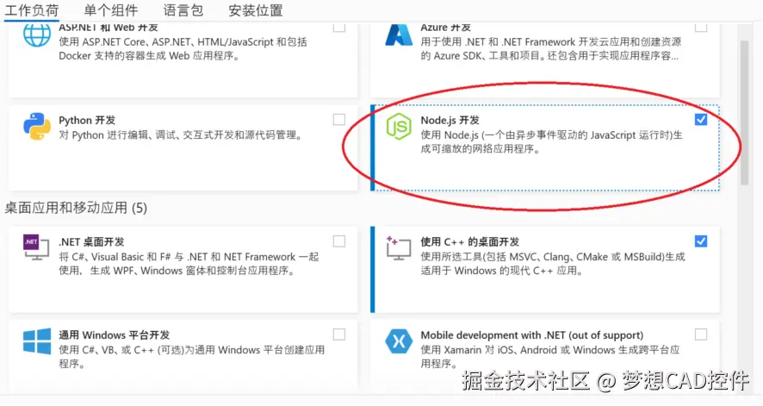Click the Windows logo icon for 通用 Windows 平台开发
Image resolution: width=763 pixels, height=406 pixels.
point(37,340)
